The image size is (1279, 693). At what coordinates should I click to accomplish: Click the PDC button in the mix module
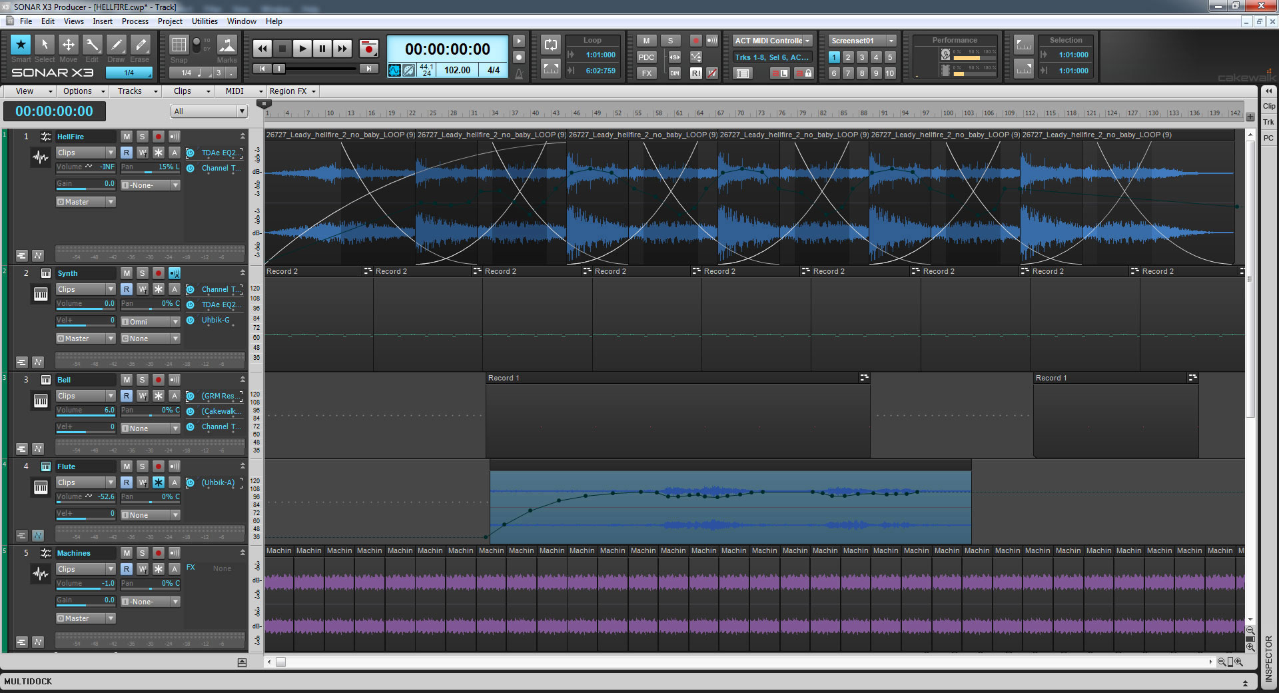pyautogui.click(x=645, y=57)
